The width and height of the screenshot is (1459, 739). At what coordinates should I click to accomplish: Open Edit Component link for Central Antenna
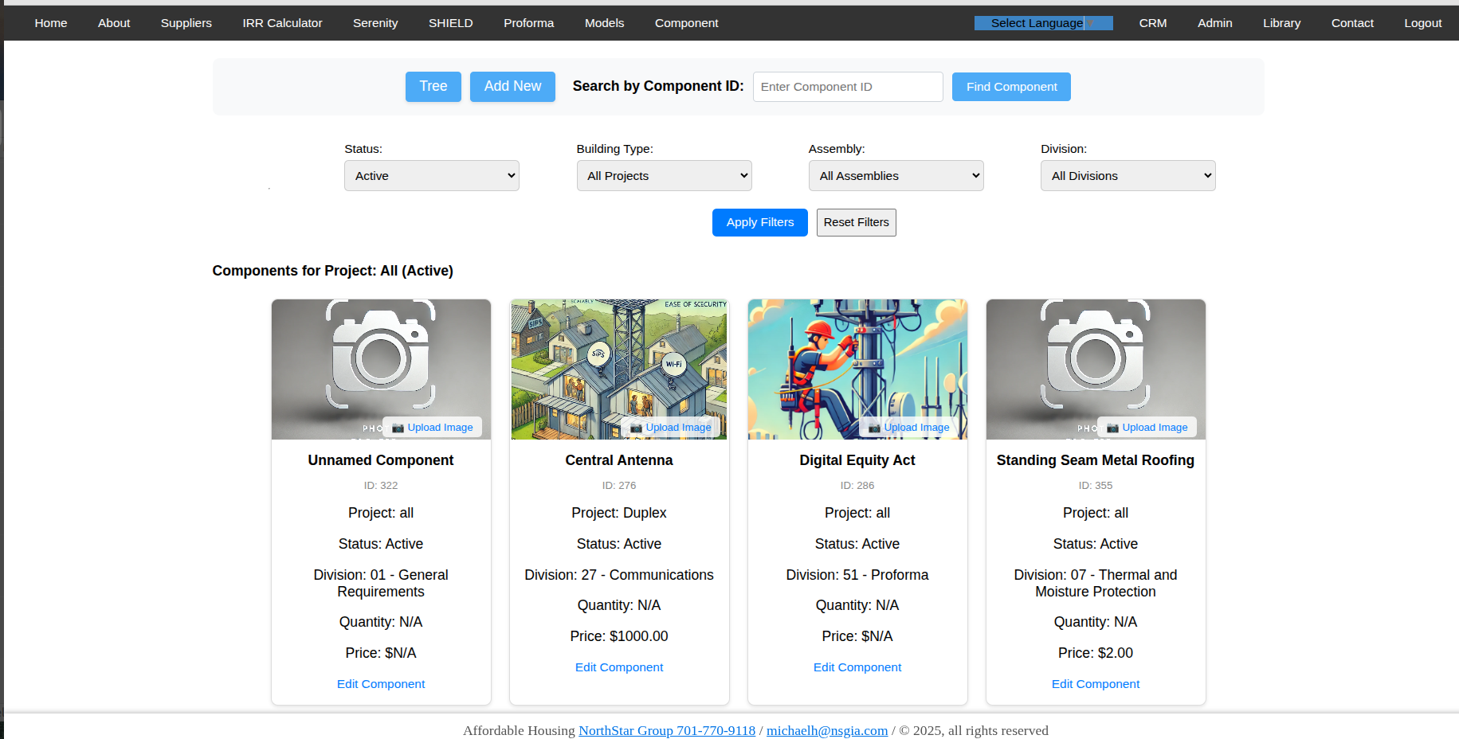click(618, 667)
